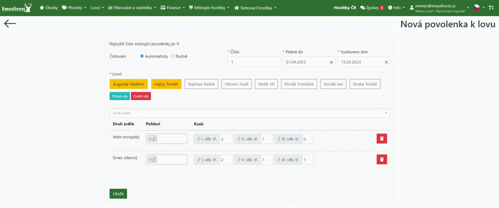Image resolution: width=499 pixels, height=208 pixels.
Task: Select hunter Novák František
Action: pyautogui.click(x=299, y=84)
